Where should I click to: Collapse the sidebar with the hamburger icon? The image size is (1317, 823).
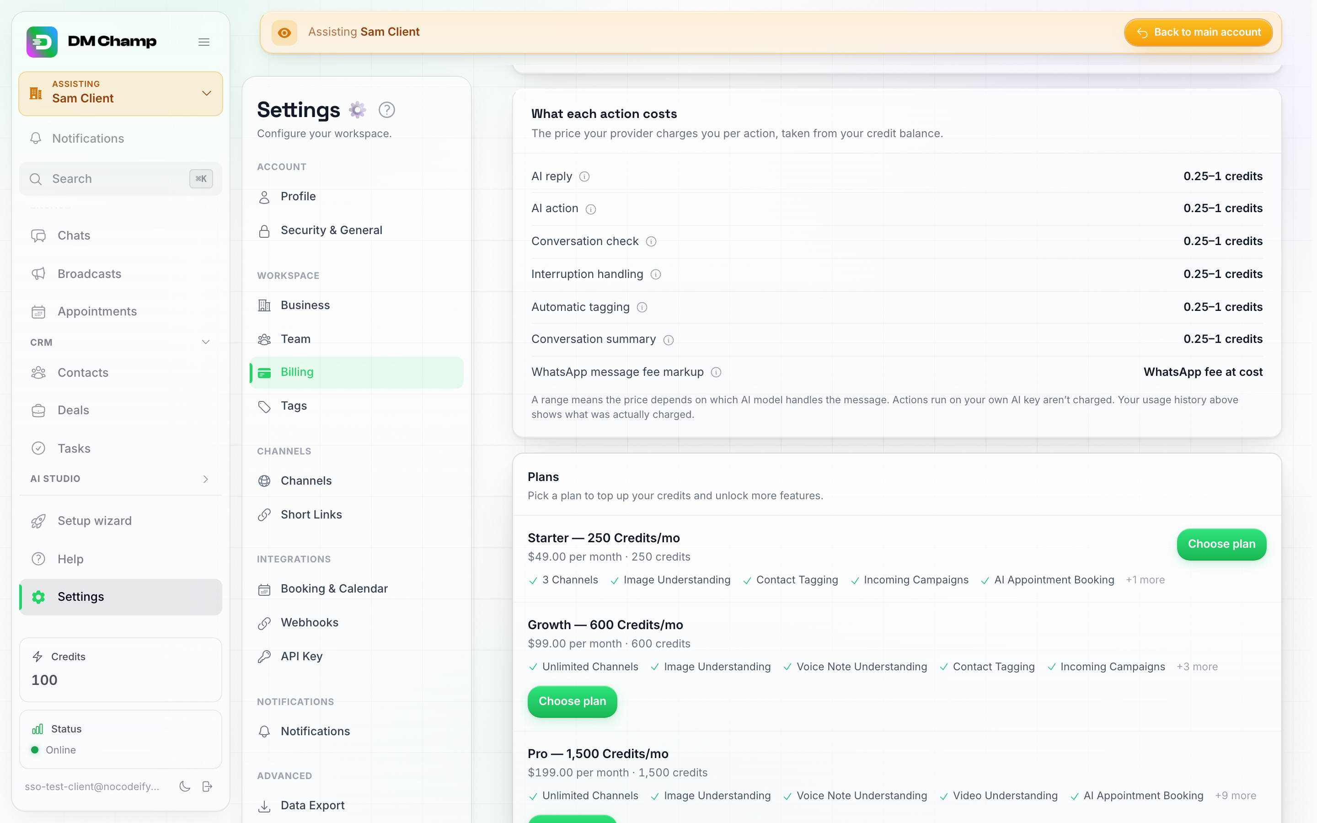[204, 42]
